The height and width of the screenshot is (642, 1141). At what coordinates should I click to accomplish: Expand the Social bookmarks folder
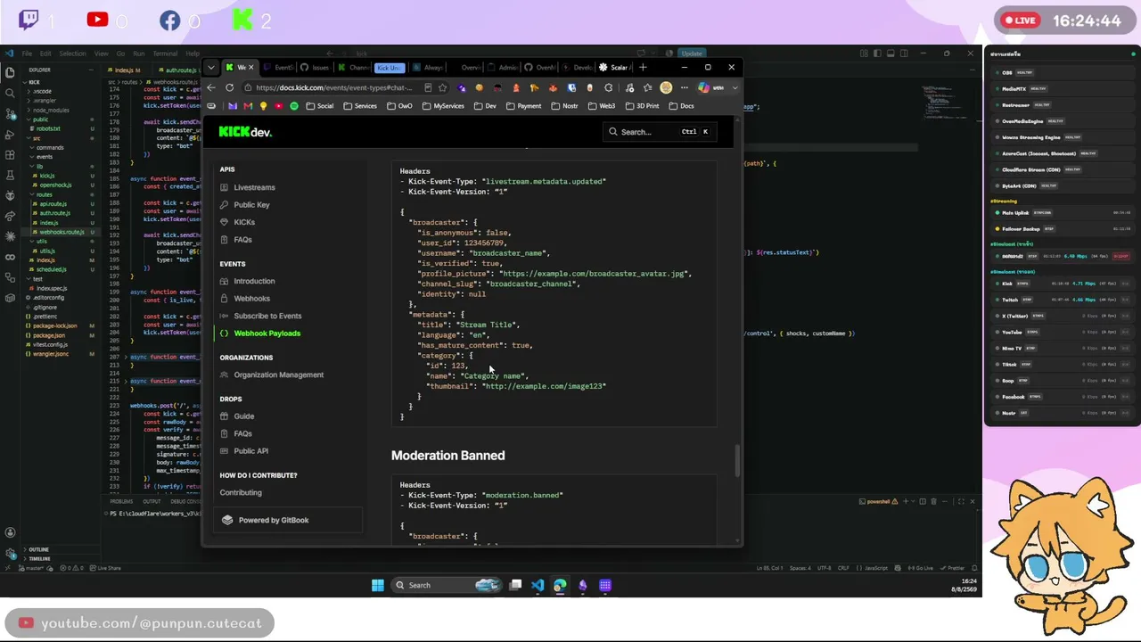pos(320,106)
